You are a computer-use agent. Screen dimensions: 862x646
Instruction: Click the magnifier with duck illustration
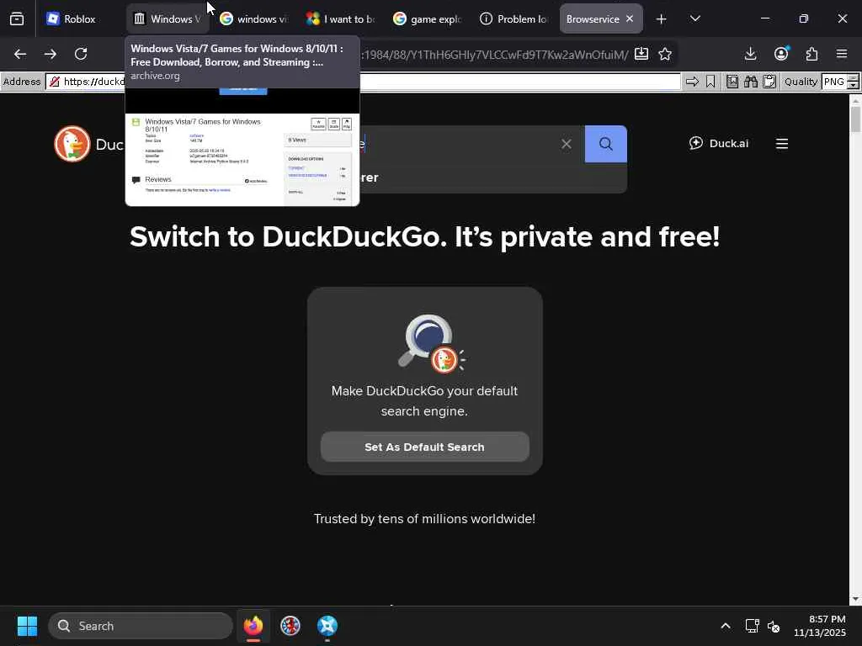pos(432,343)
